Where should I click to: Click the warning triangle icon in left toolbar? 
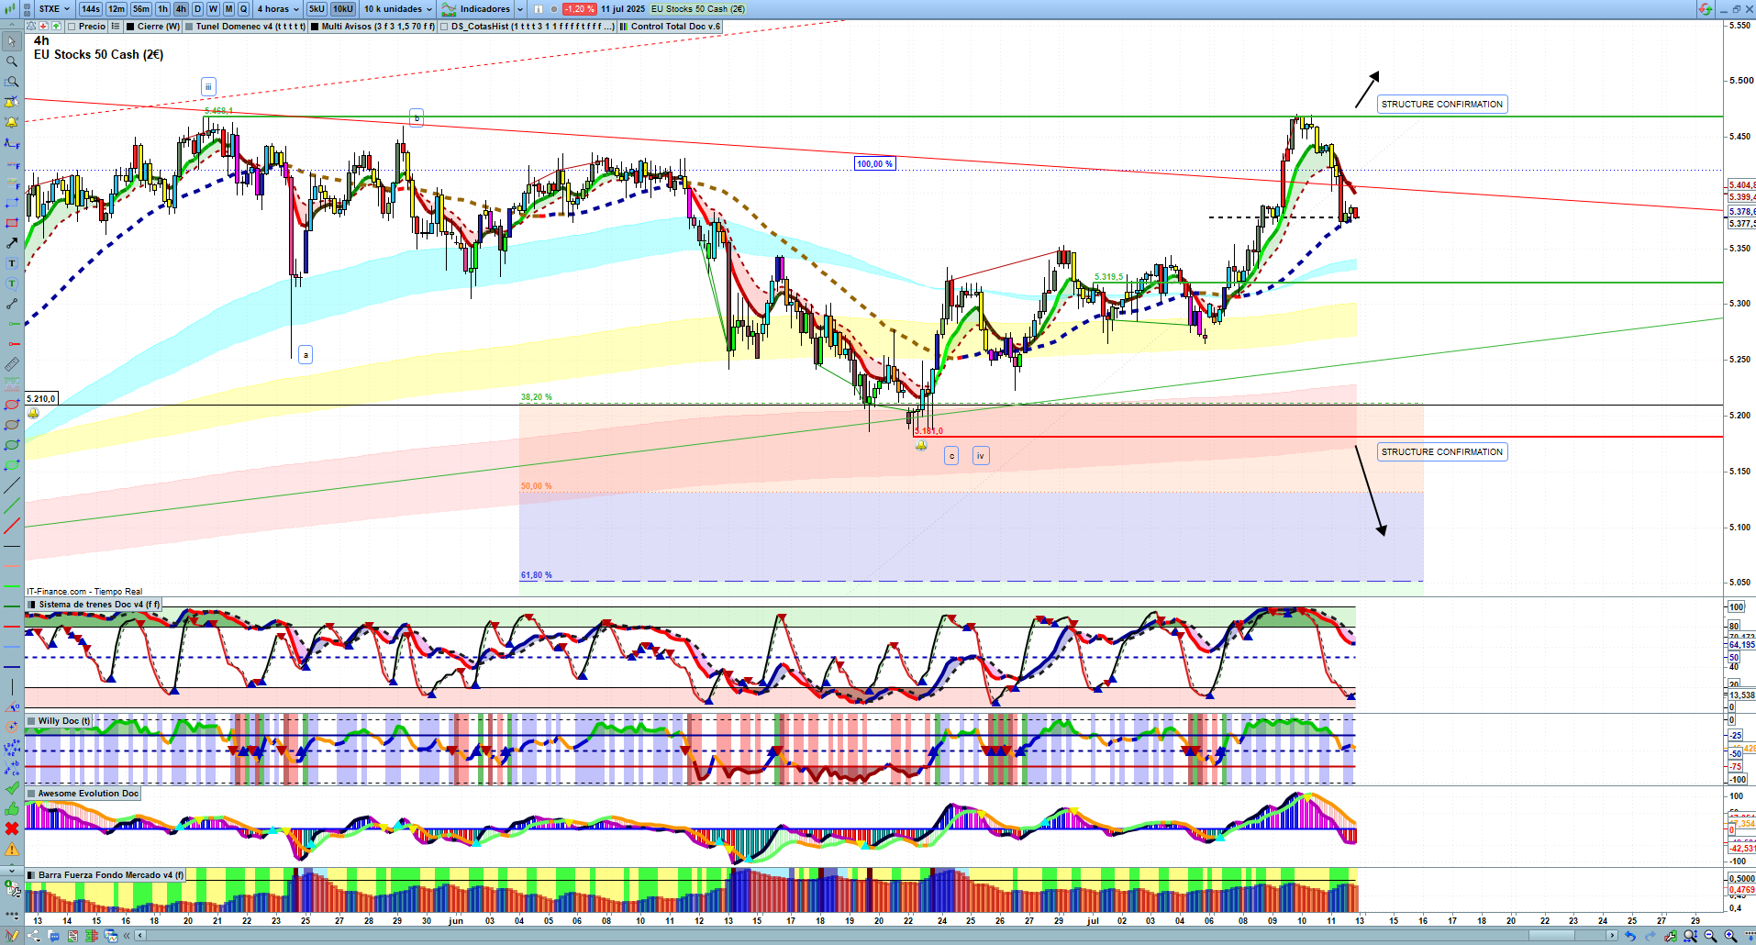pyautogui.click(x=12, y=849)
